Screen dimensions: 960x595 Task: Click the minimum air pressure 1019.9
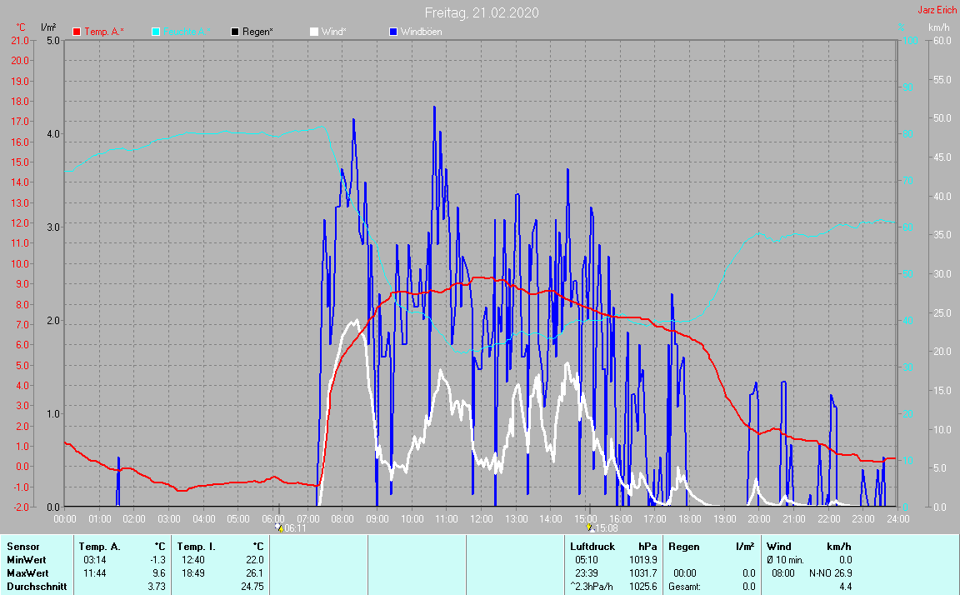click(x=642, y=560)
